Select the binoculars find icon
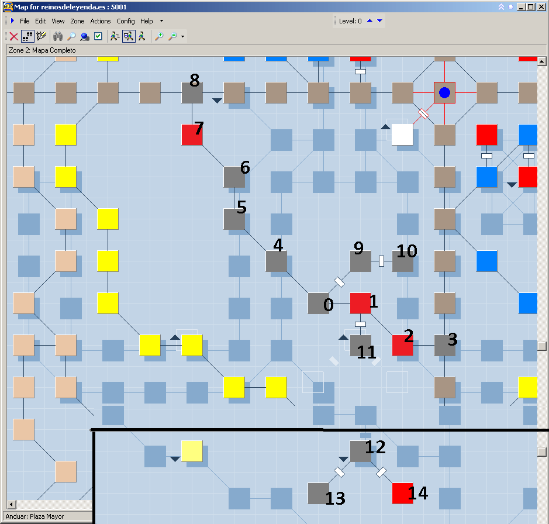 pos(58,36)
